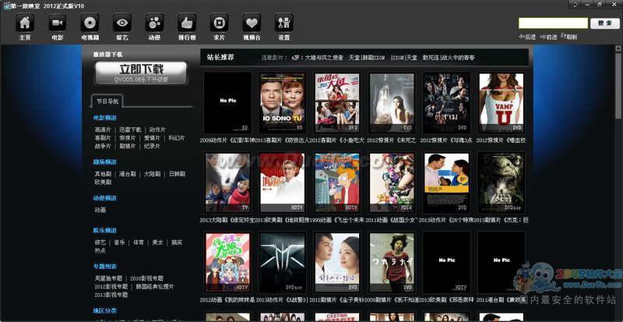Open the 地区分类 heading link
The height and width of the screenshot is (322, 623).
(x=105, y=311)
